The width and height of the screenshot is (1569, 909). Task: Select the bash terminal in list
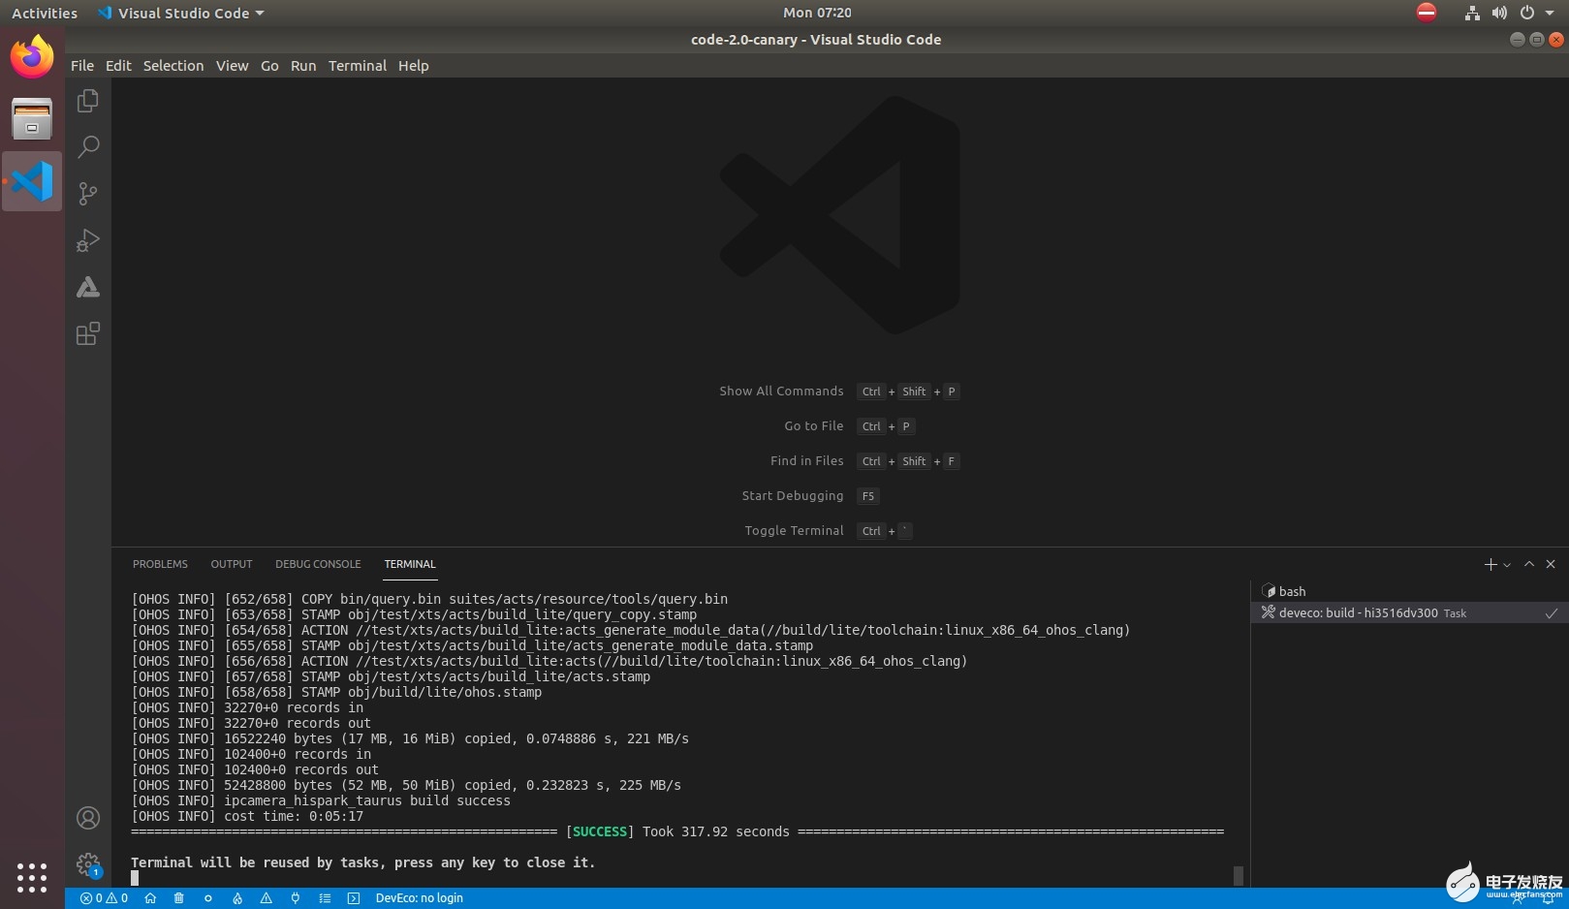coord(1410,591)
